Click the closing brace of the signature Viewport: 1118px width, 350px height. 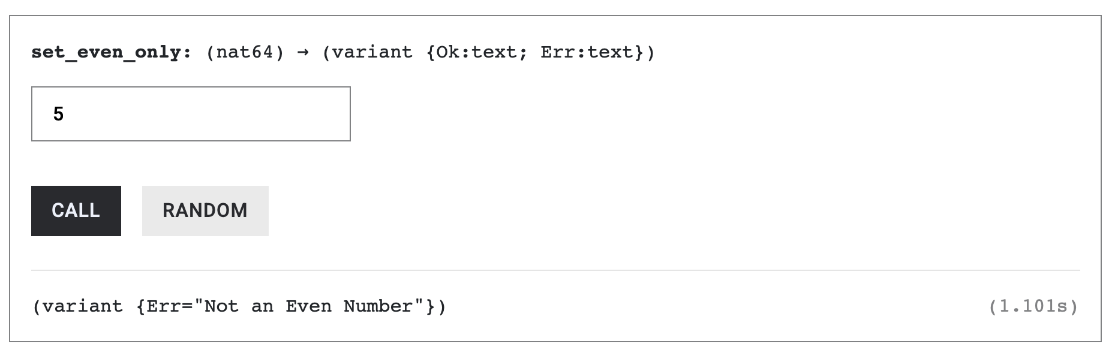pos(639,53)
